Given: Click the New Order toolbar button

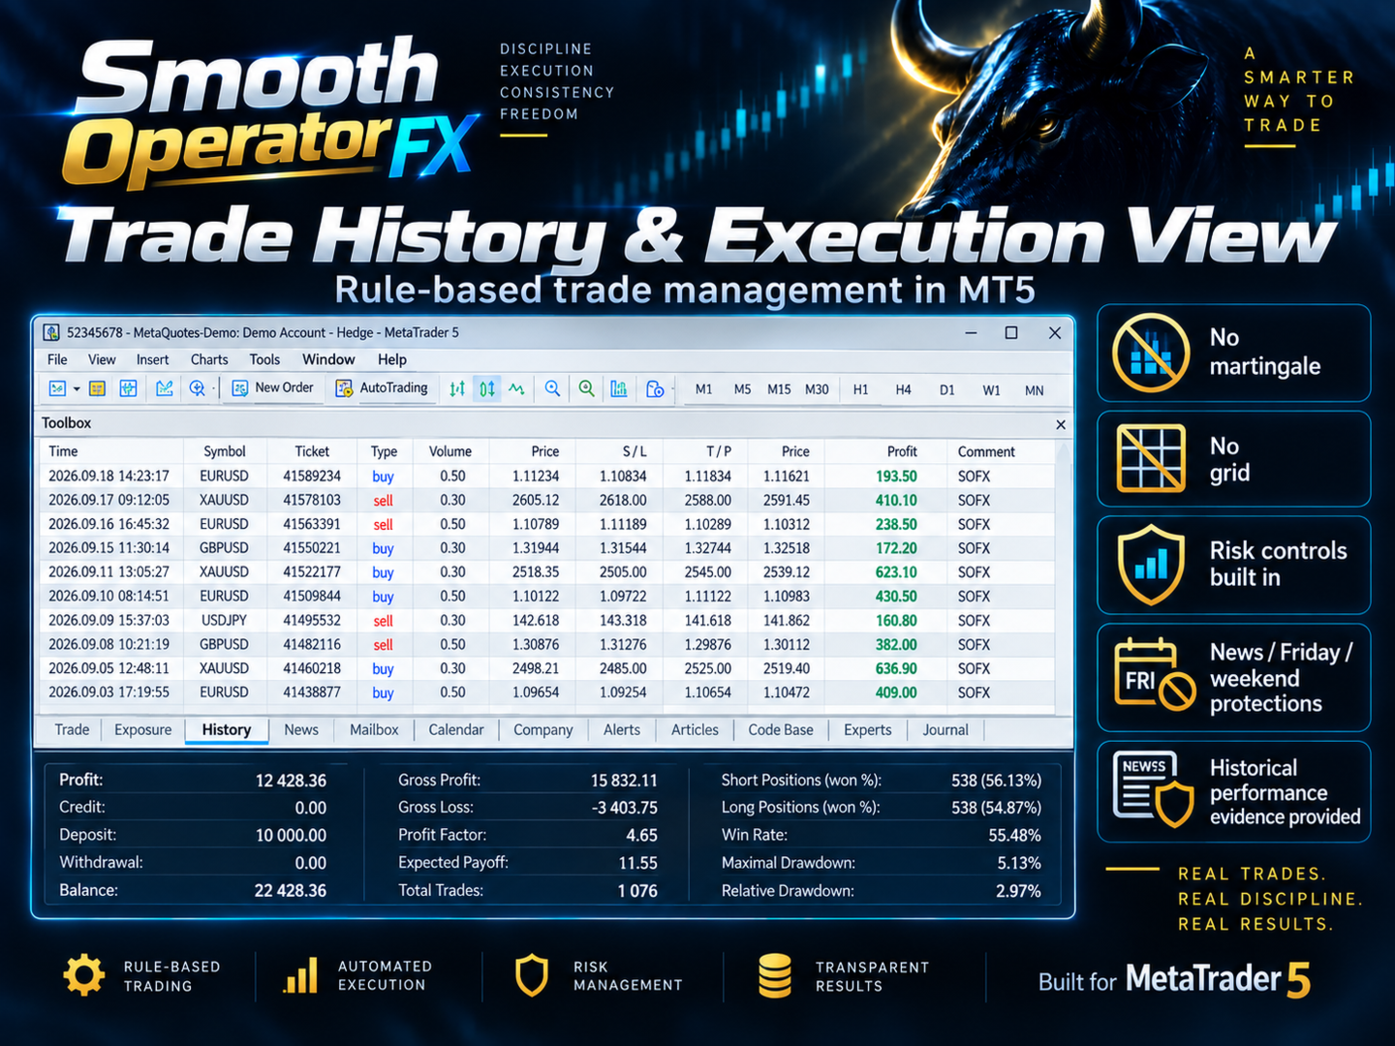Looking at the screenshot, I should (x=272, y=388).
